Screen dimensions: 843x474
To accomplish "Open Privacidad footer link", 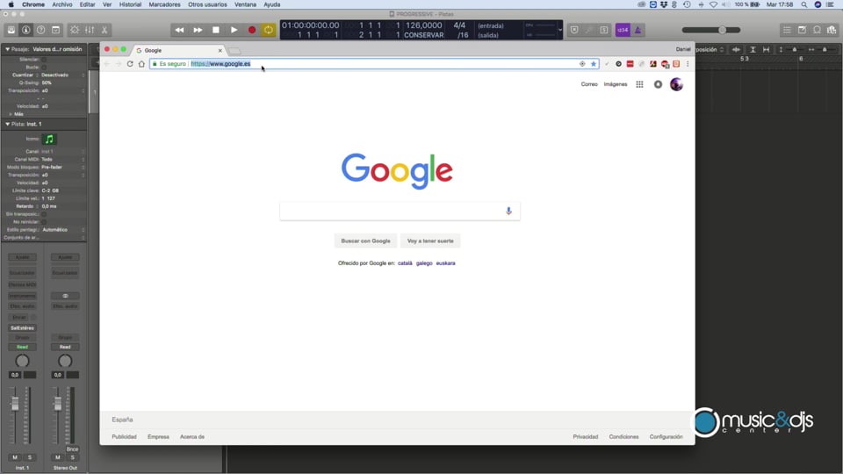I will point(586,437).
